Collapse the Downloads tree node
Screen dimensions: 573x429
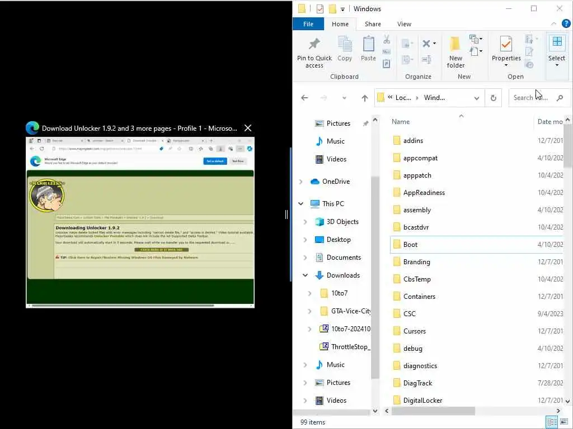(x=305, y=275)
